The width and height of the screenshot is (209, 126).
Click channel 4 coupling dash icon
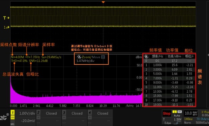[x=90, y=117]
